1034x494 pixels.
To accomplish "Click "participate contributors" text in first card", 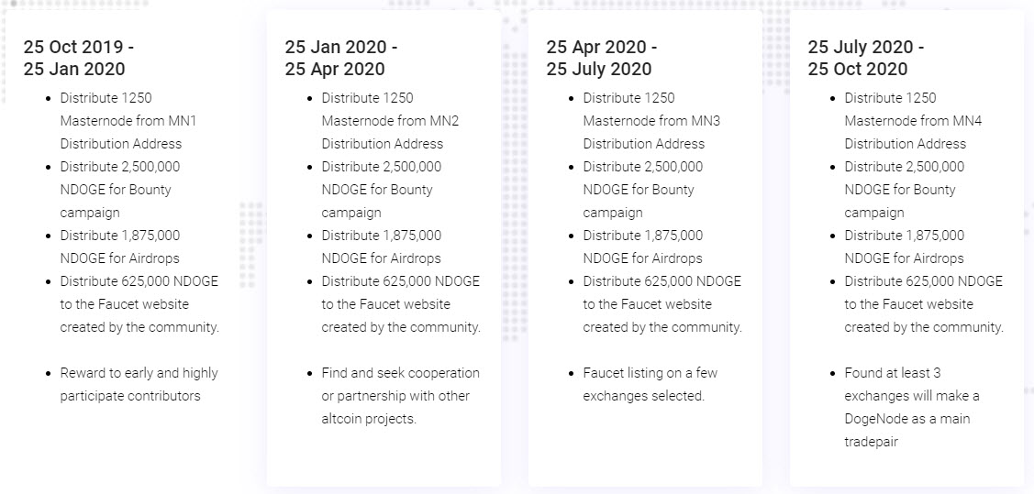I will click(130, 396).
